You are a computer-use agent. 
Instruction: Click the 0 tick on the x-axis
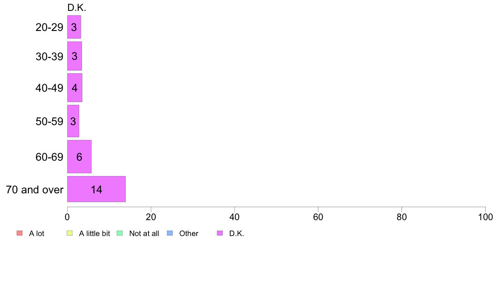click(67, 217)
